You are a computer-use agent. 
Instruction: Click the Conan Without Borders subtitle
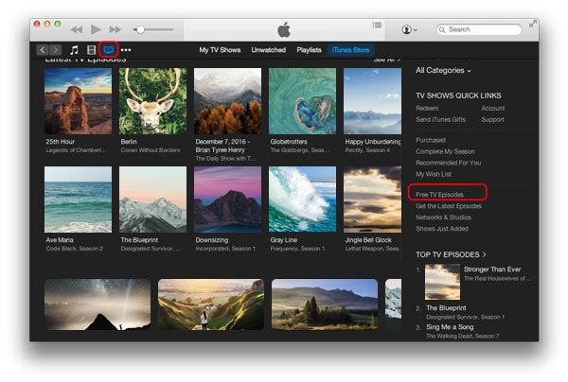[x=151, y=150]
